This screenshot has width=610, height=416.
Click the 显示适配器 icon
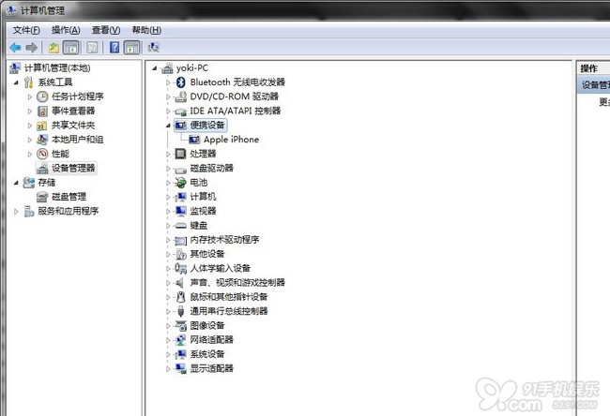(180, 368)
